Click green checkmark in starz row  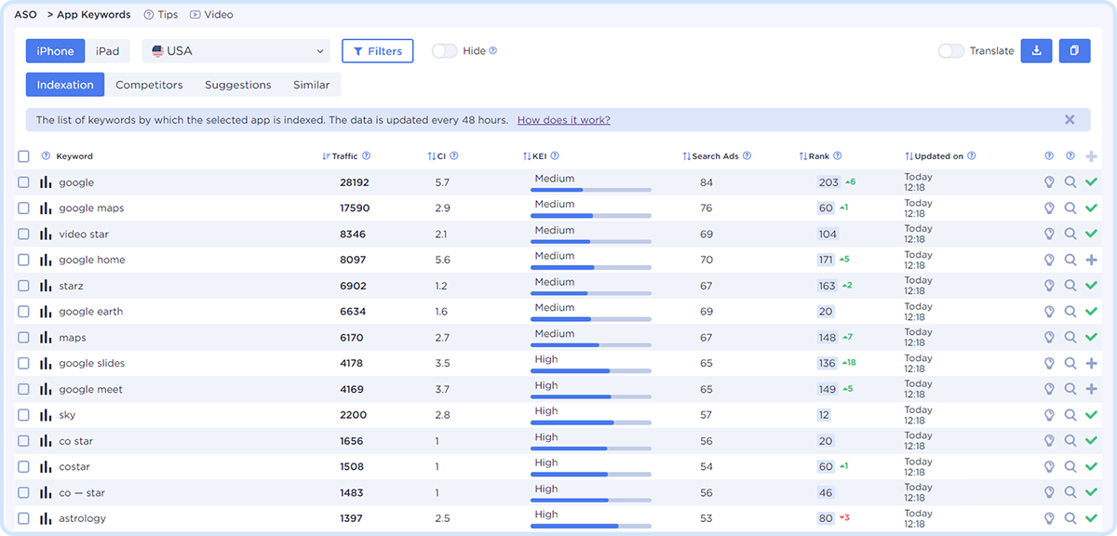coord(1091,286)
